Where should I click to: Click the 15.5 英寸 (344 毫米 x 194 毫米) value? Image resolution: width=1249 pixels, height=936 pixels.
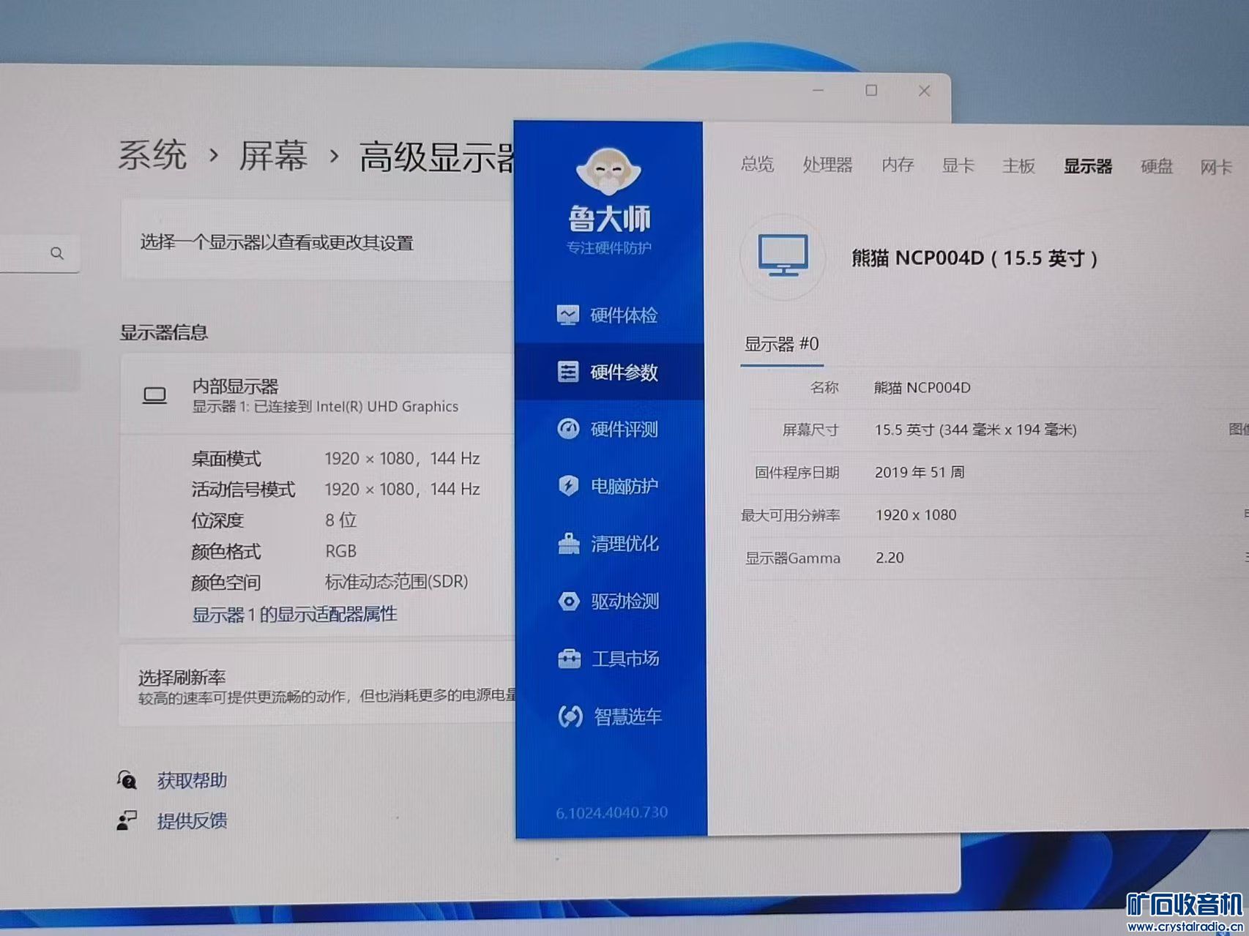coord(975,430)
